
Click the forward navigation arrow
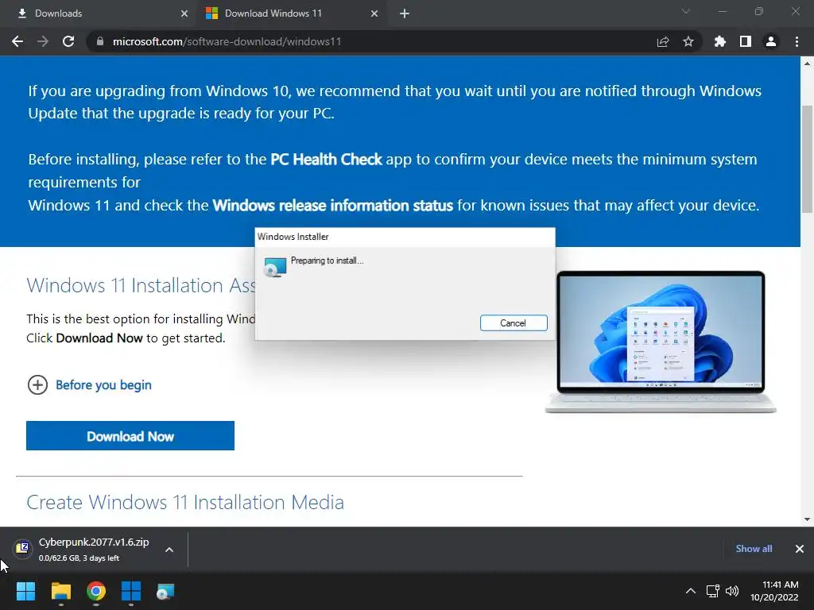tap(43, 41)
